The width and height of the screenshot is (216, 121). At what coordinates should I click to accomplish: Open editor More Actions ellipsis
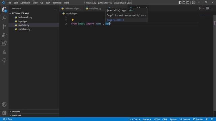(x=212, y=8)
